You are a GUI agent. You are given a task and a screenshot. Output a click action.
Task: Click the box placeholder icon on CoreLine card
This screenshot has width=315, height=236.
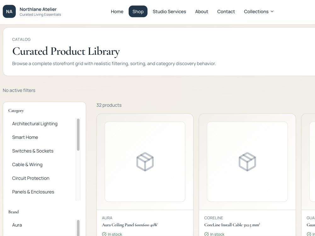[247, 162]
